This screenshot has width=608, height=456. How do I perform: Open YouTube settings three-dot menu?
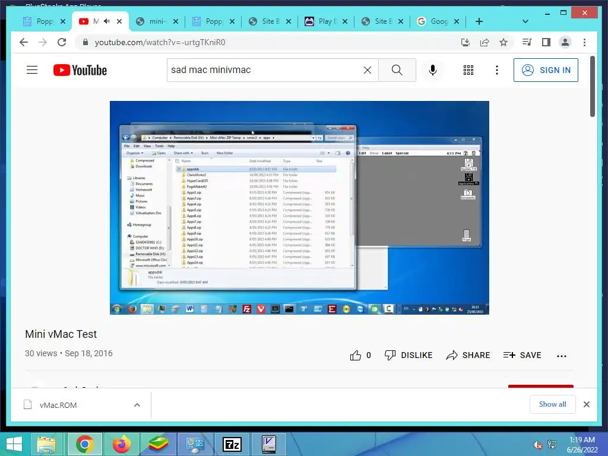click(x=497, y=70)
